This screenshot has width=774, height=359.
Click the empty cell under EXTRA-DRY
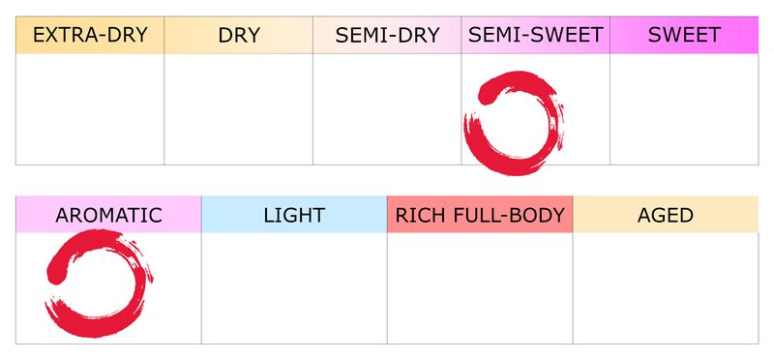click(90, 109)
